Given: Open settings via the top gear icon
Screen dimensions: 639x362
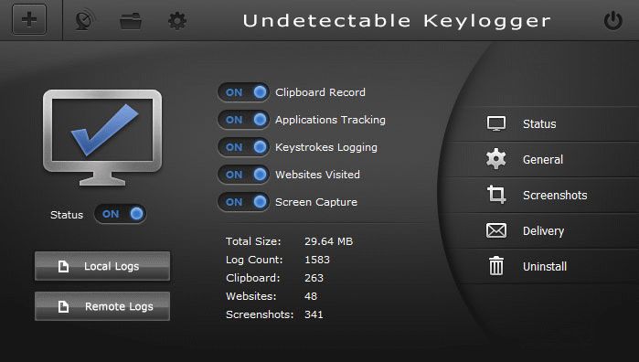Looking at the screenshot, I should click(x=177, y=21).
